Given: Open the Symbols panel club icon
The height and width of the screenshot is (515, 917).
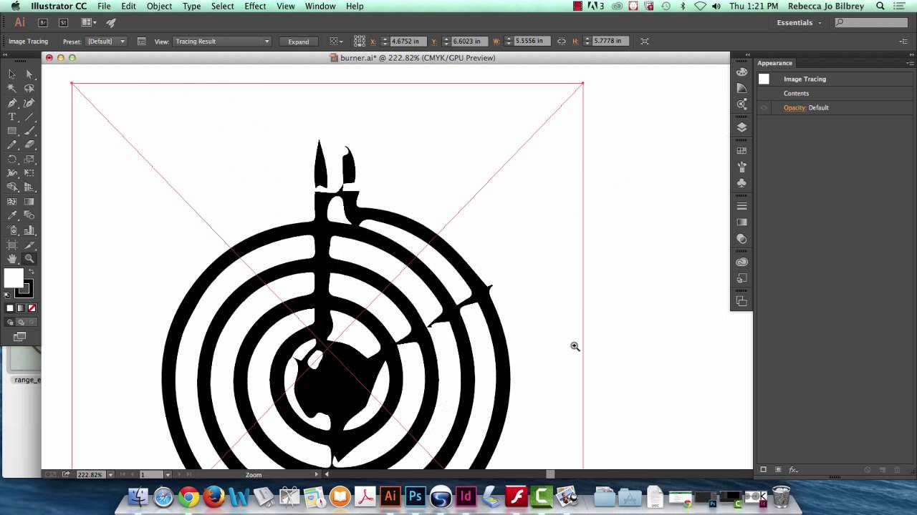Looking at the screenshot, I should pos(741,183).
